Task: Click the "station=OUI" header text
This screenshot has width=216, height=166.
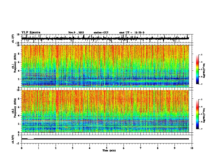Action: [101, 33]
